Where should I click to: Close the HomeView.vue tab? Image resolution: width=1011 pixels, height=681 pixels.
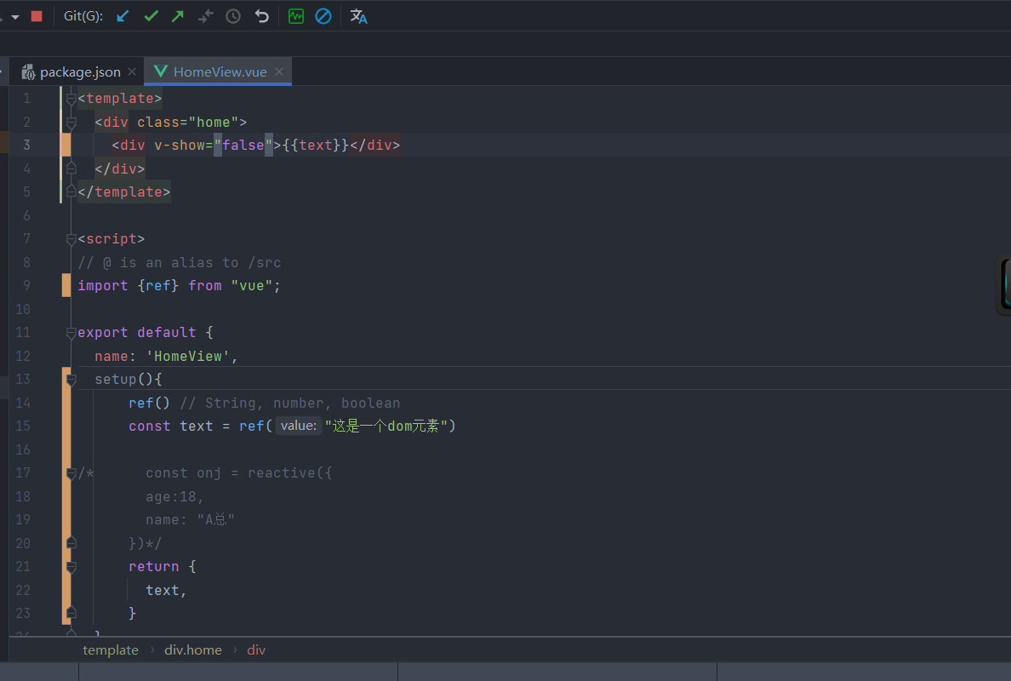[x=279, y=72]
